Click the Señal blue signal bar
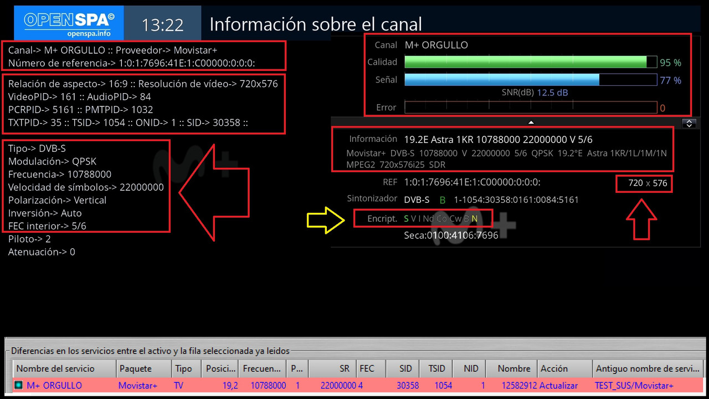 coord(531,80)
